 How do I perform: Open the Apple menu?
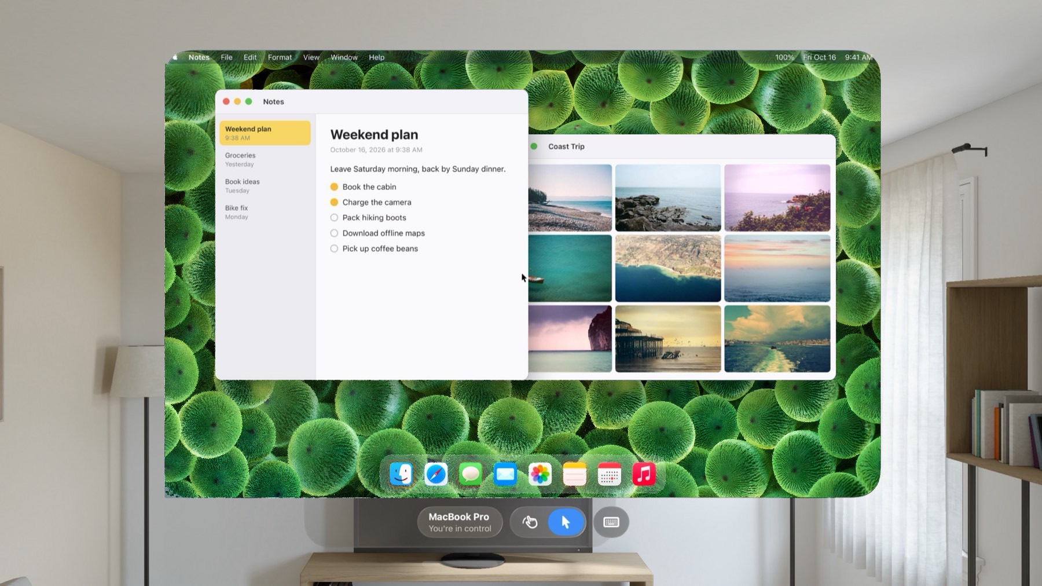point(175,57)
